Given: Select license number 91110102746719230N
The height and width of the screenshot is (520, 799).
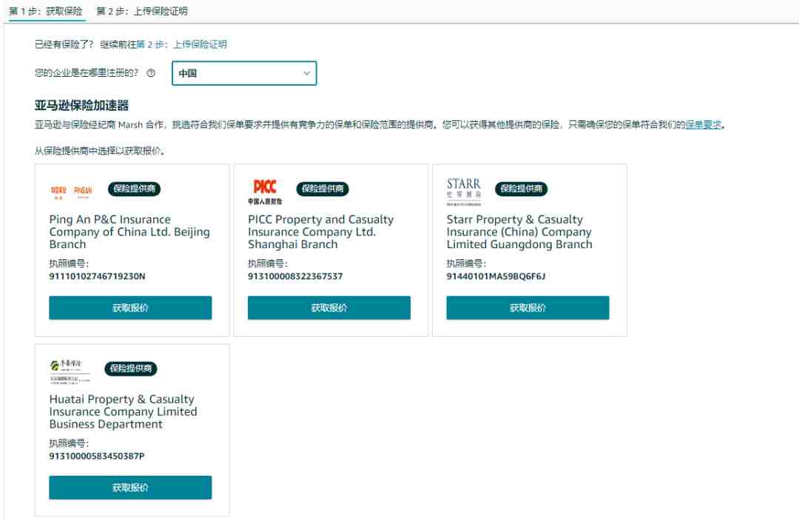Looking at the screenshot, I should [98, 276].
